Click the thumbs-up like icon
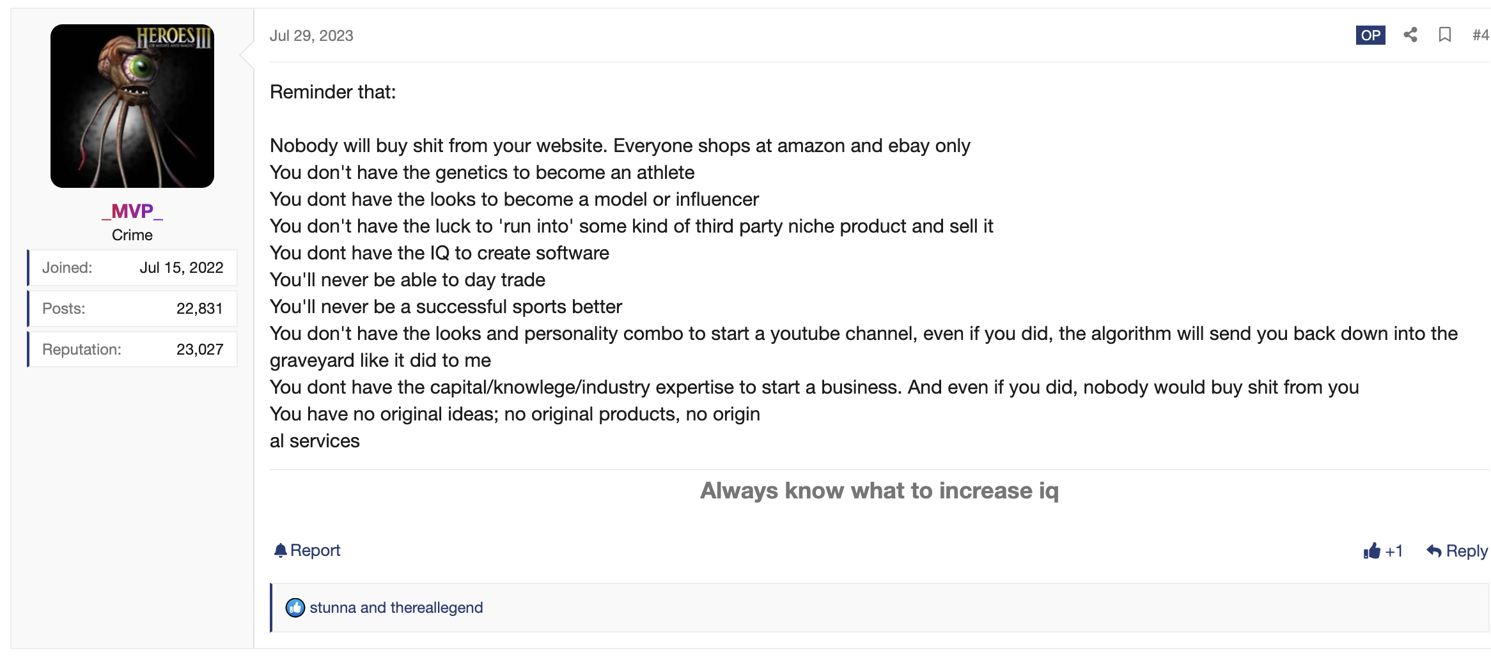1491x662 pixels. click(1371, 551)
